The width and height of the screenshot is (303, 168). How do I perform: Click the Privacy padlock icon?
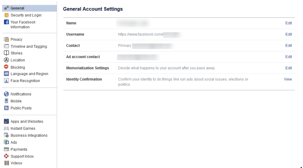6,39
